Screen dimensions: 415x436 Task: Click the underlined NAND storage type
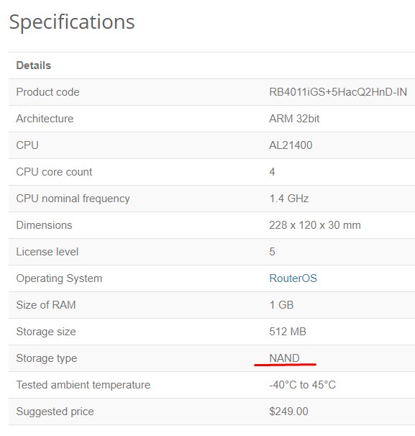pyautogui.click(x=284, y=358)
